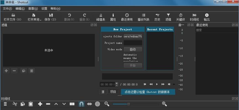Undock the 最近使用 panel

(233, 25)
